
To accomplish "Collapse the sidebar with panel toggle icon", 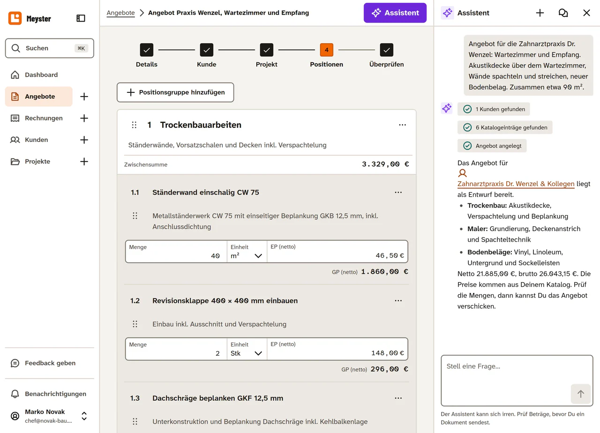I will click(81, 18).
